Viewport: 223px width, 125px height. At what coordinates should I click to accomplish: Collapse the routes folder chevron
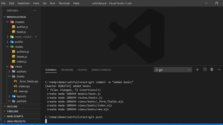pyautogui.click(x=7, y=47)
